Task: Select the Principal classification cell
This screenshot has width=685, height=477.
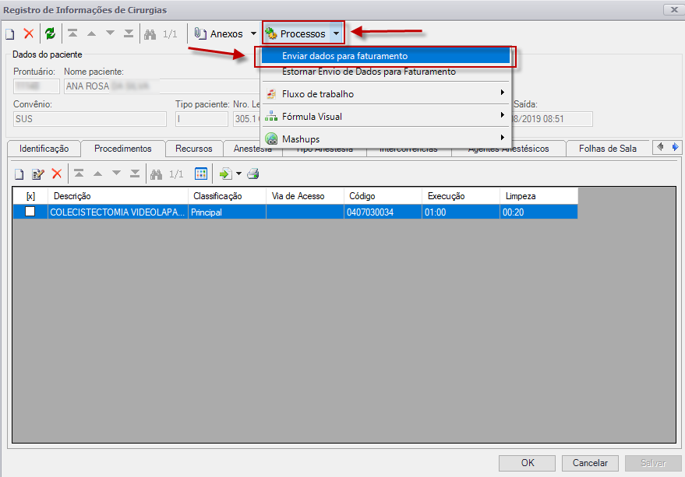Action: tap(228, 212)
